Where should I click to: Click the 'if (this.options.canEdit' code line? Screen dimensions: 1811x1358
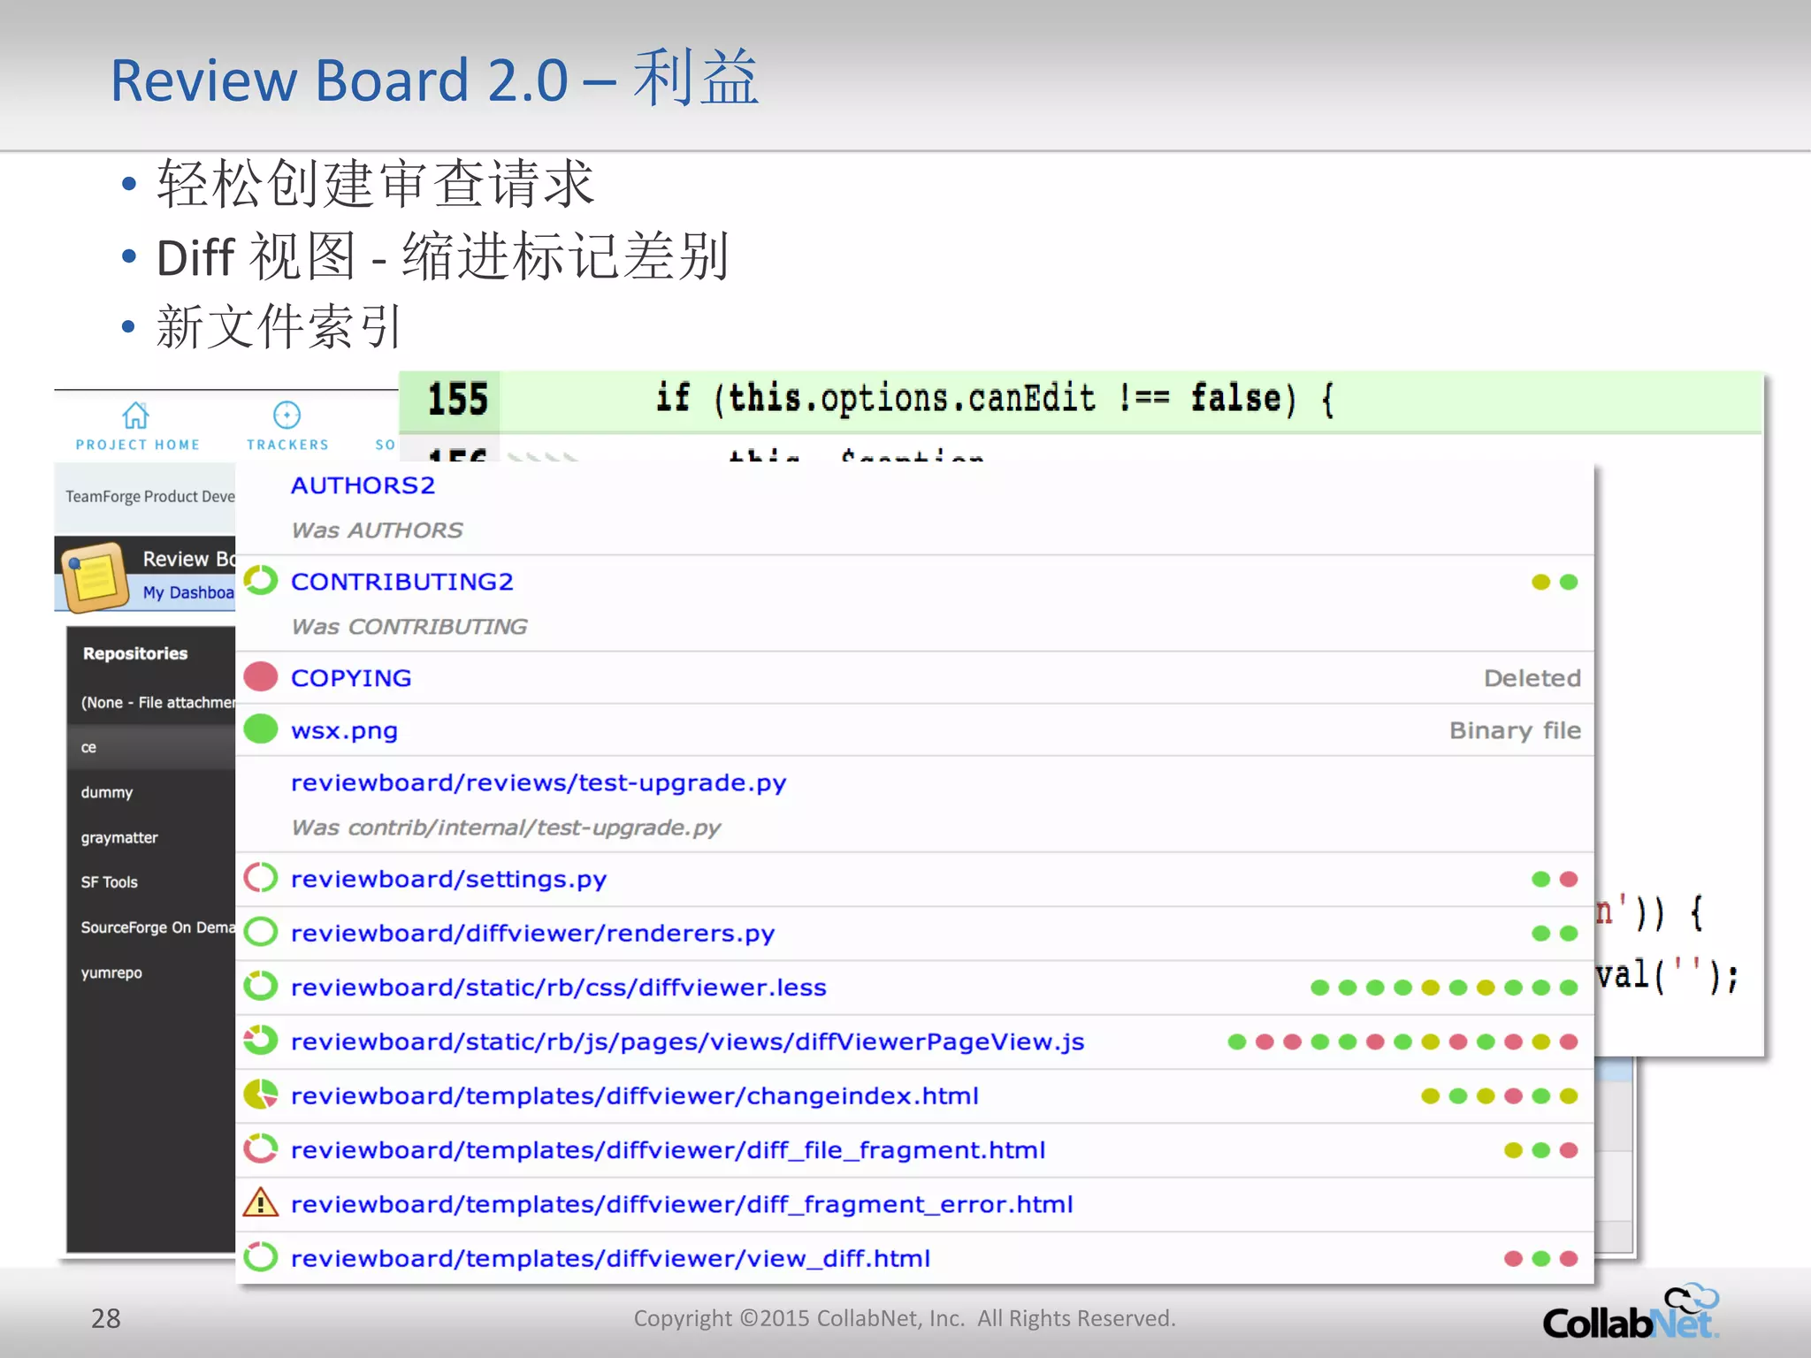(994, 399)
